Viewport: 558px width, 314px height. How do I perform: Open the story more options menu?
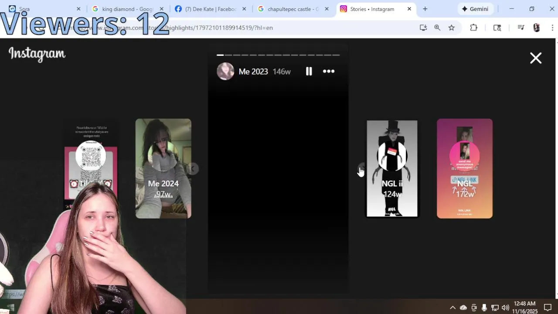click(x=329, y=71)
